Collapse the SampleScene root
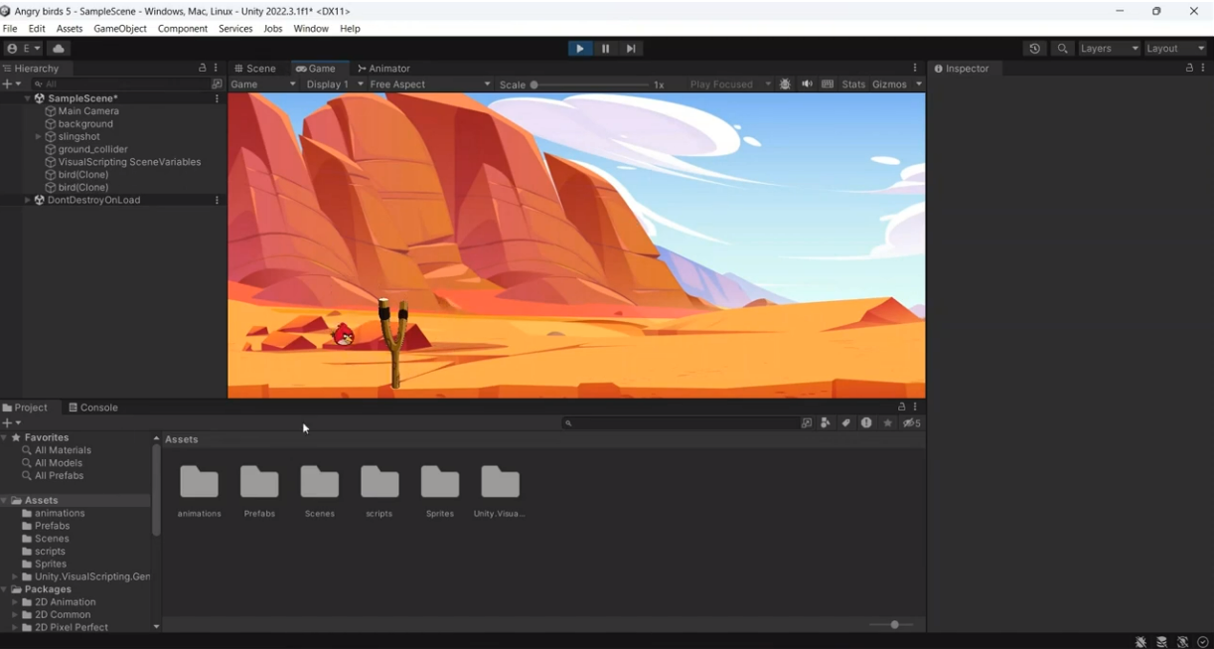Viewport: 1214px width, 649px height. (27, 99)
